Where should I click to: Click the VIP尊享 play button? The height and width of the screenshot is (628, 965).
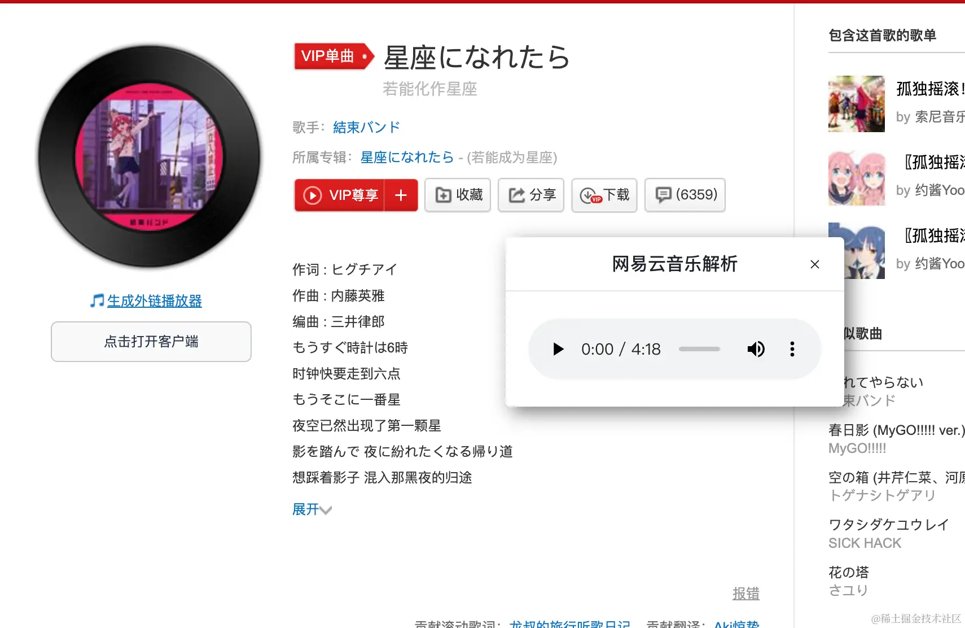click(x=340, y=195)
